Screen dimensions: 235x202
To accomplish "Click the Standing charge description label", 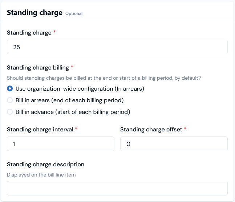I will [45, 165].
